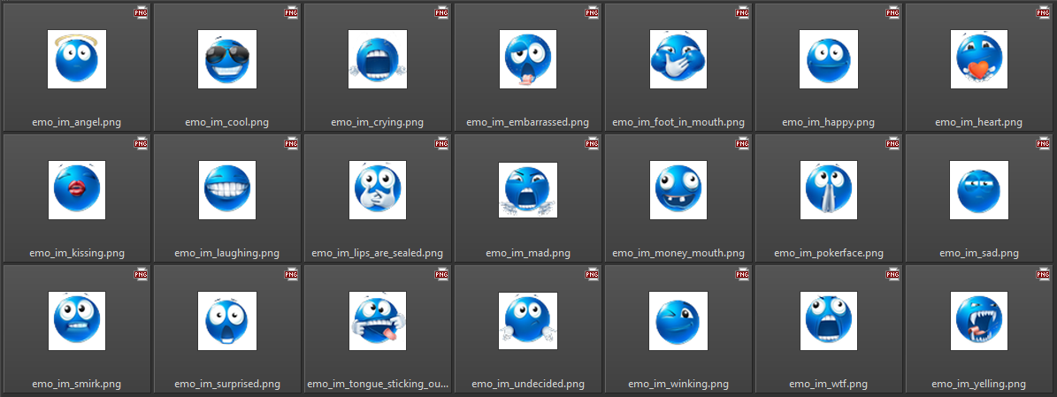Click the file name emo_im_money_mouth.png
1057x397 pixels.
(678, 254)
